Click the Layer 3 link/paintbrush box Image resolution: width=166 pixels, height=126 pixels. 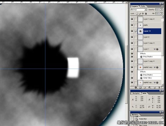pos(135,31)
